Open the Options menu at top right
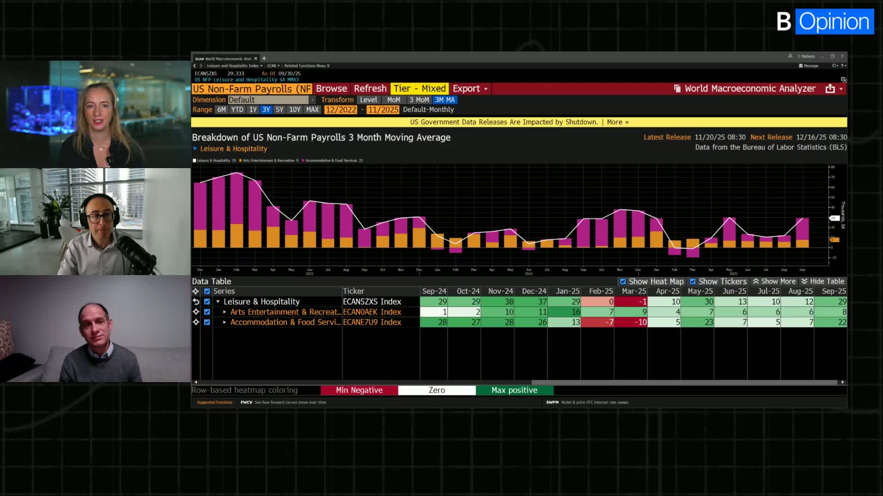The height and width of the screenshot is (496, 883). [807, 56]
